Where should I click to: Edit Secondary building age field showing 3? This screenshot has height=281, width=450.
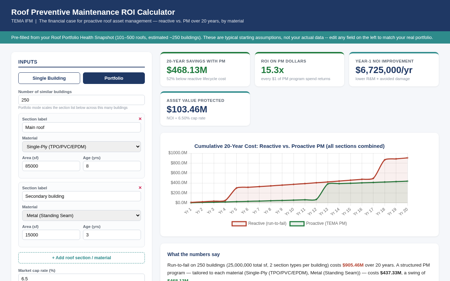pos(112,235)
